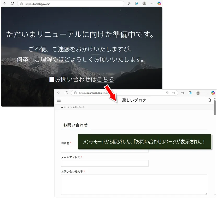Screen dimensions: 217x198
Task: Open the three-dot menu in maintenance page window
Action: 152,3
